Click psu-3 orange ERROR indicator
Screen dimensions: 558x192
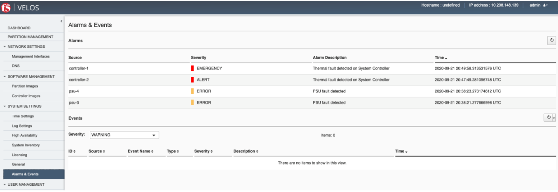(x=192, y=103)
